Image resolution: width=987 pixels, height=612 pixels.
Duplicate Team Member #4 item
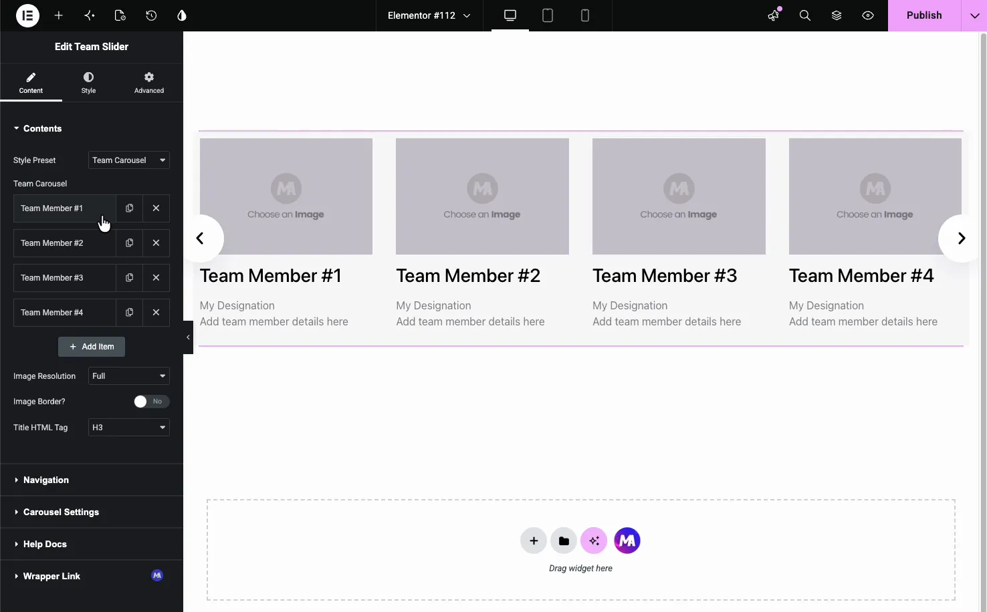(129, 313)
